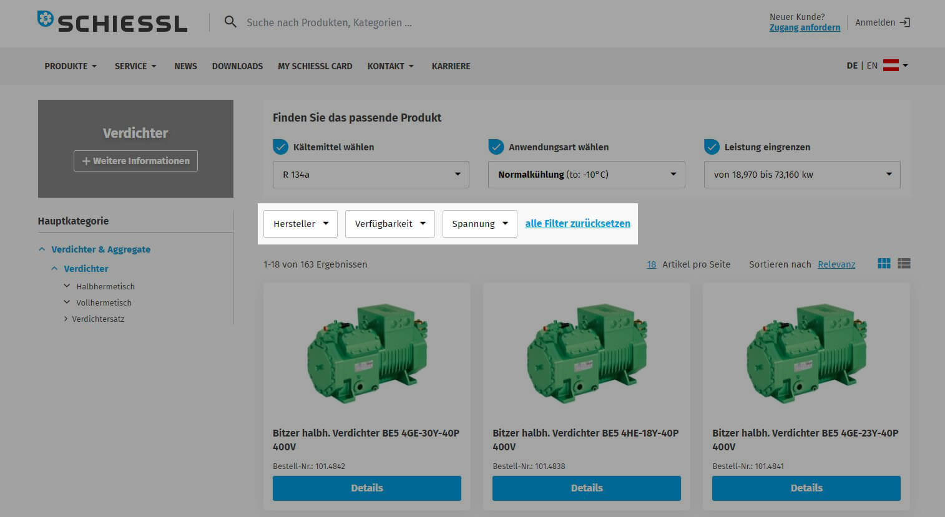Image resolution: width=945 pixels, height=517 pixels.
Task: Click the Schiessl logo icon
Action: [x=46, y=19]
